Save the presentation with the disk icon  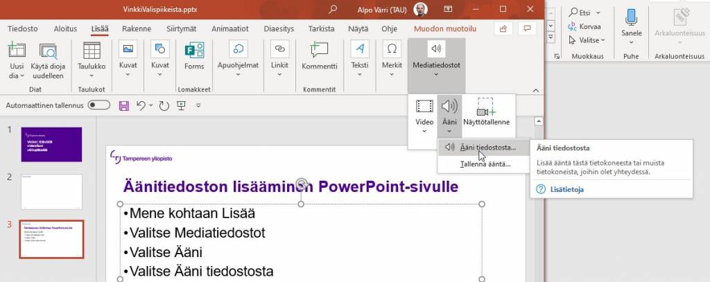coord(123,106)
